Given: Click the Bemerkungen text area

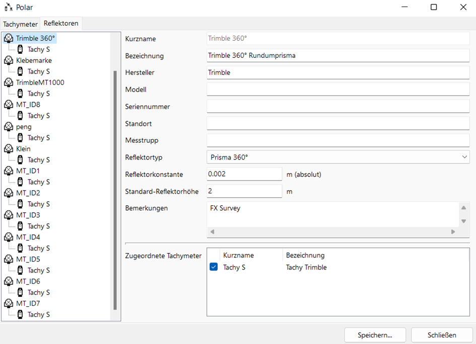Looking at the screenshot, I should [x=333, y=214].
